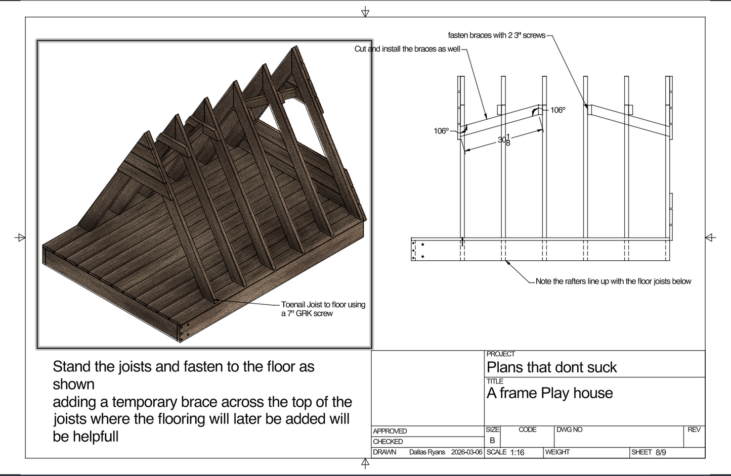This screenshot has width=731, height=476.
Task: Click the SHEET 8/9 indicator
Action: pos(649,452)
